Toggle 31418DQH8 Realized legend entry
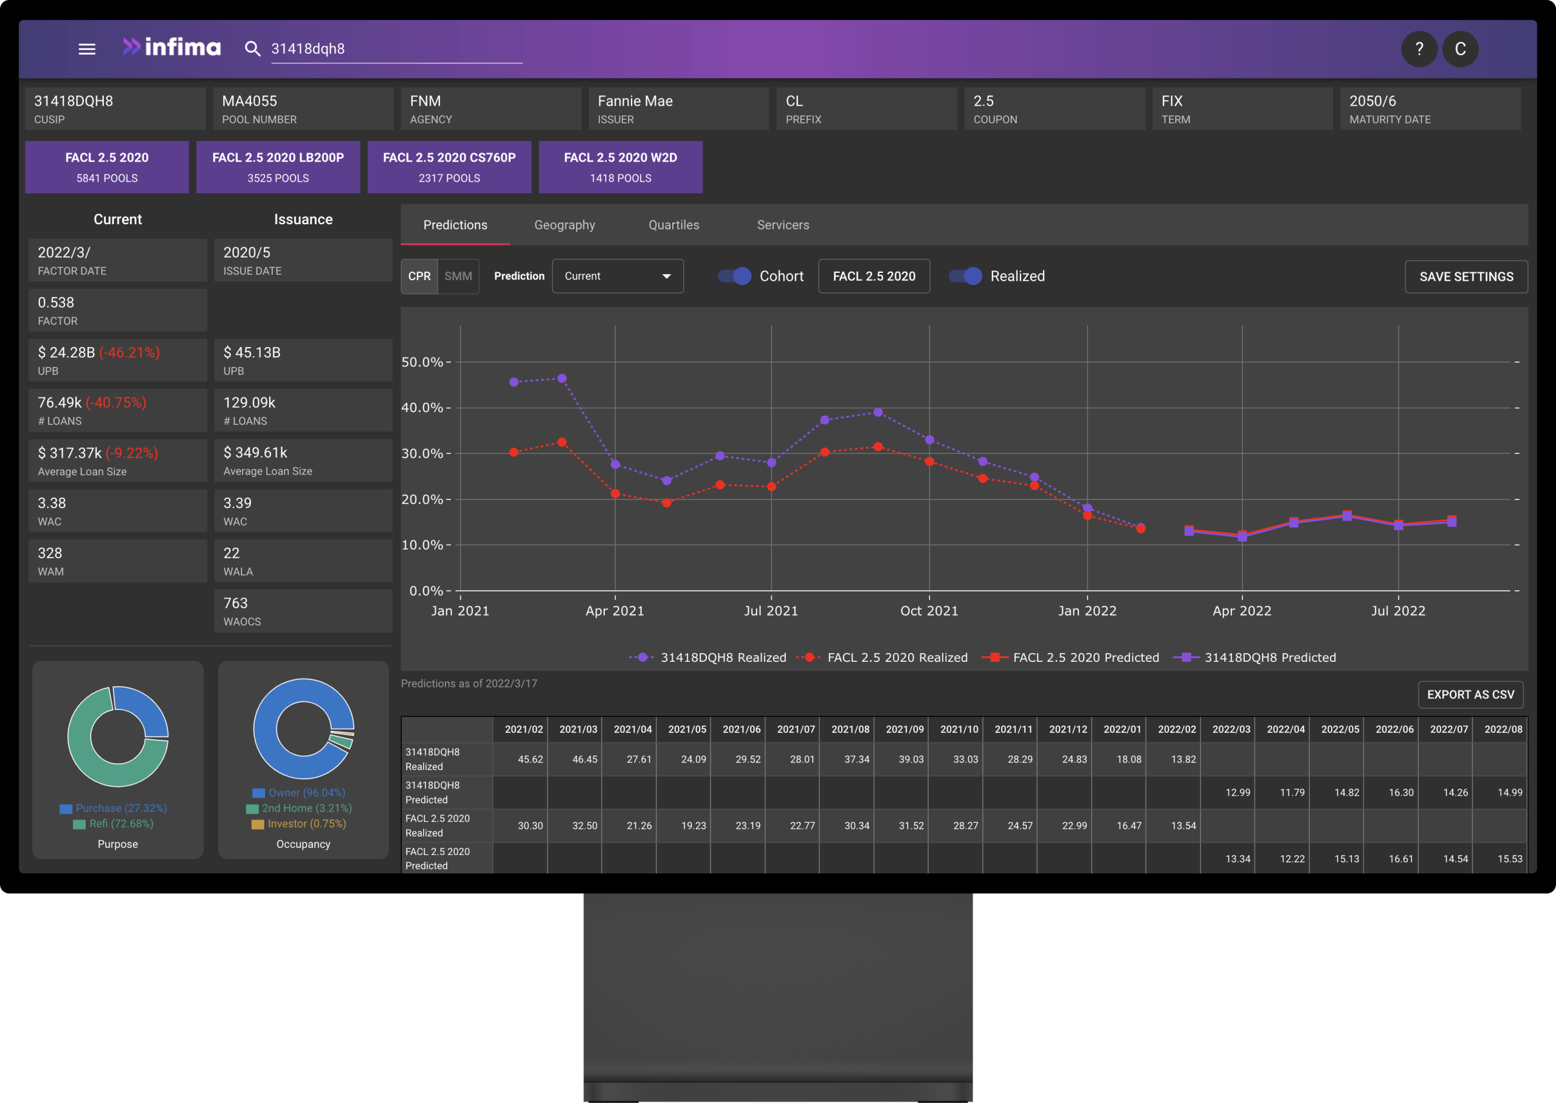1556x1103 pixels. pyautogui.click(x=707, y=658)
